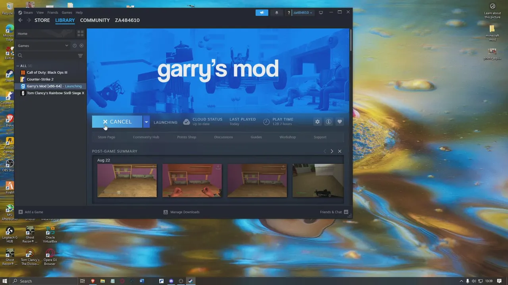
Task: Open the Guides link
Action: tap(256, 137)
